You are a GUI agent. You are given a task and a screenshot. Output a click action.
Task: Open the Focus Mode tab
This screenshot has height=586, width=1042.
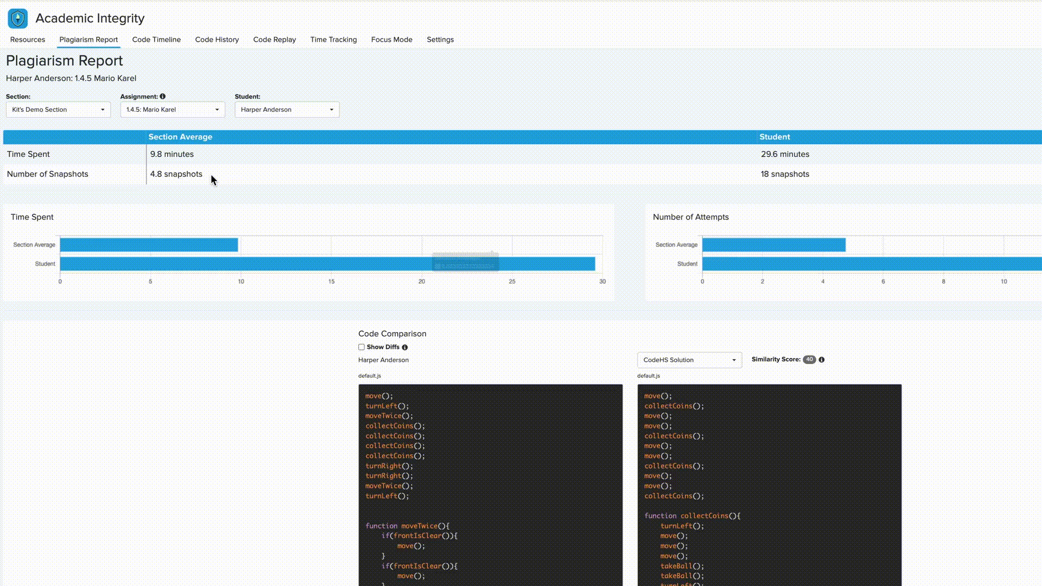coord(392,40)
